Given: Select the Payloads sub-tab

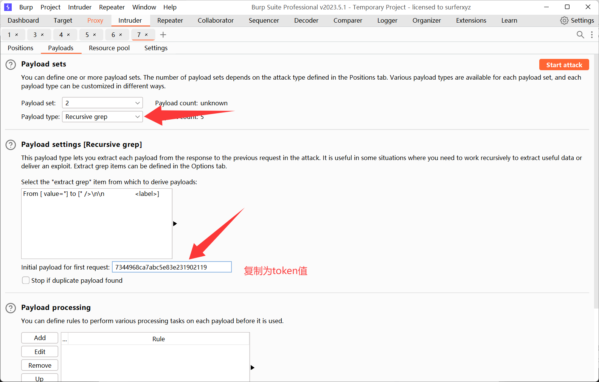Looking at the screenshot, I should point(61,48).
